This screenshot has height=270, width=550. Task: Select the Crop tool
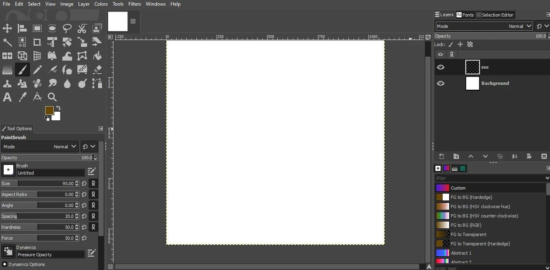(37, 42)
